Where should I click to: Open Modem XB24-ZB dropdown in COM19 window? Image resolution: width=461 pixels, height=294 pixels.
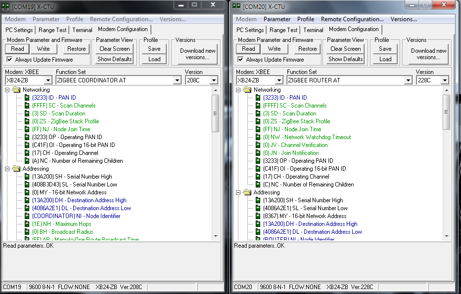point(48,80)
